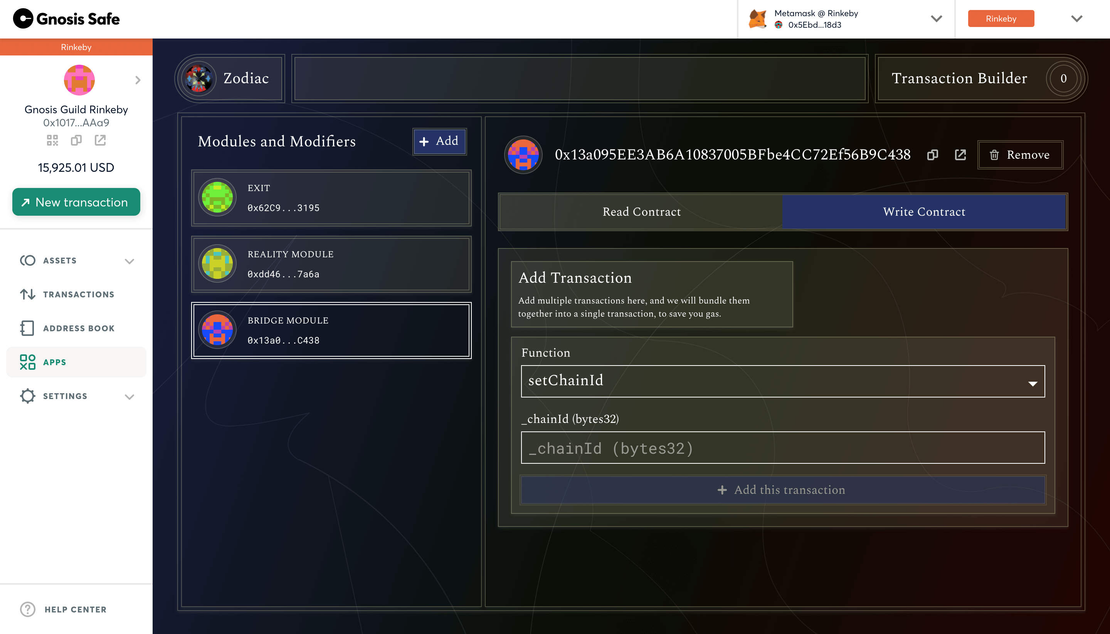Copy the Safe address in sidebar

point(76,140)
